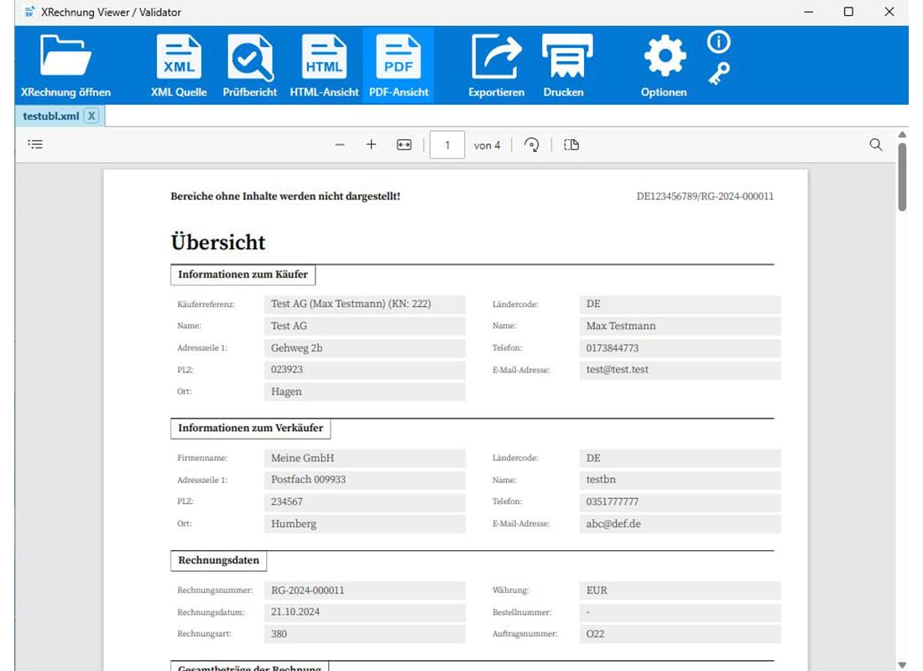Switch to HTML-Ansicht
Viewport: 923px width, 671px height.
point(324,65)
